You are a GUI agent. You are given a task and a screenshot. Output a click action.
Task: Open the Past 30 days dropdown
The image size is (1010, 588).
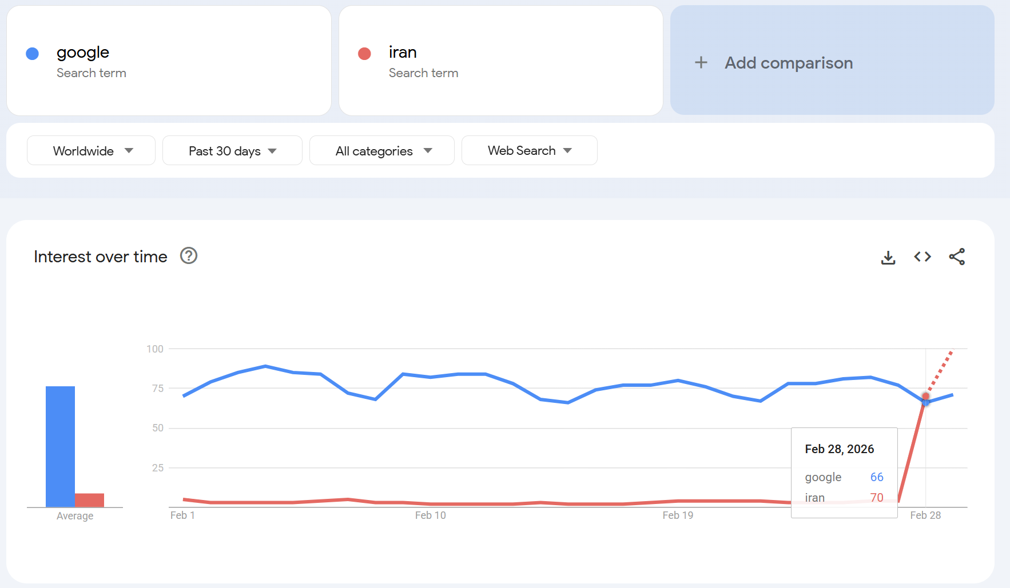232,151
